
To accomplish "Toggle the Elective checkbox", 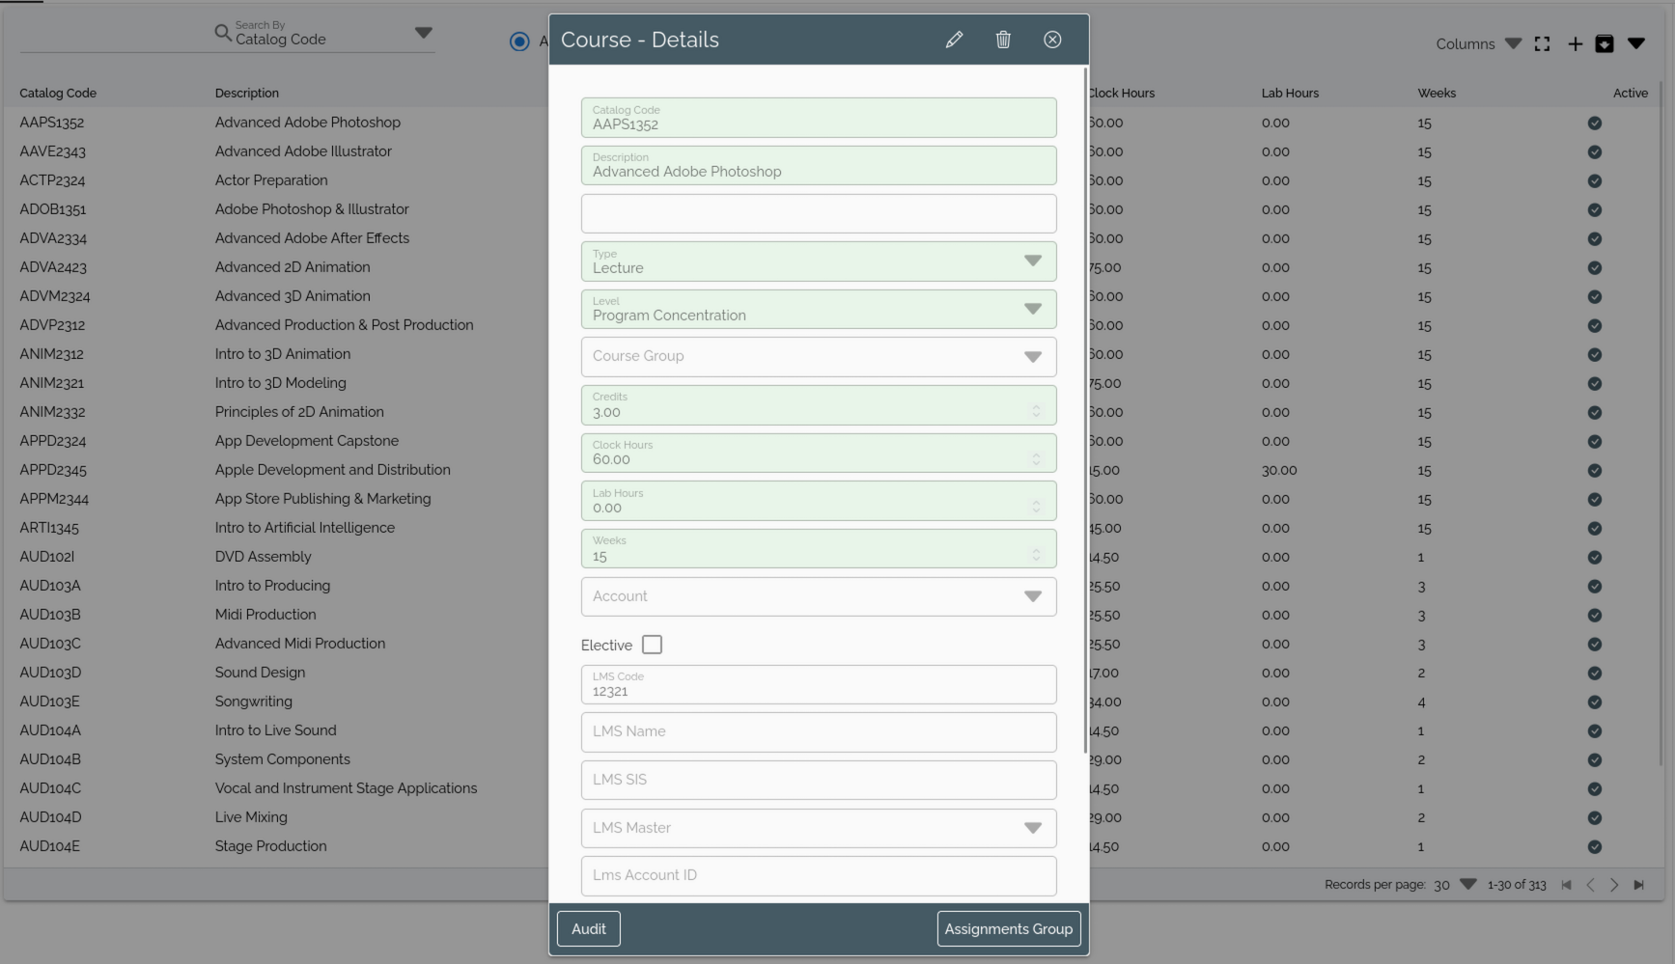I will coord(652,645).
